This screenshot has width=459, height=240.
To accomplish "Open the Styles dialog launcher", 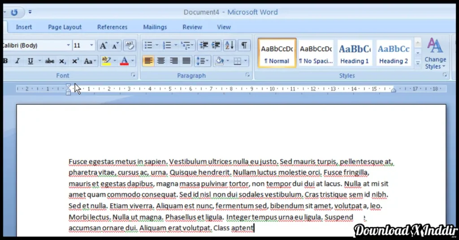I will point(445,75).
